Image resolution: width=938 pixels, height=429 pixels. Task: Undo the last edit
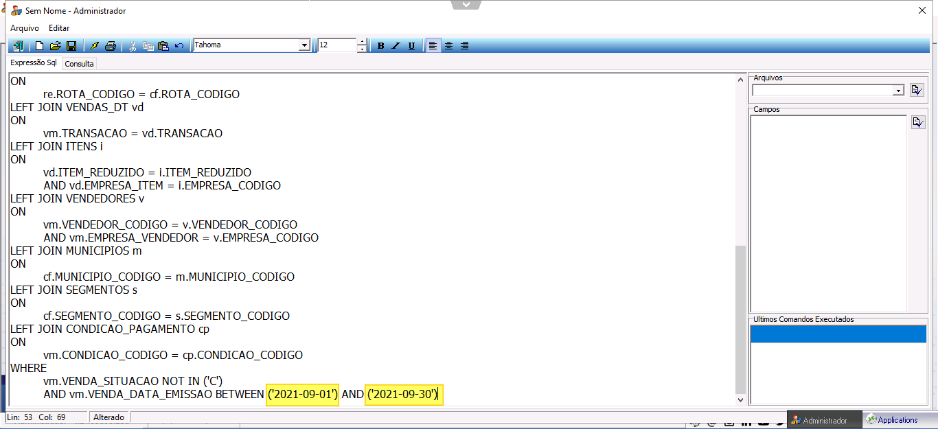179,46
